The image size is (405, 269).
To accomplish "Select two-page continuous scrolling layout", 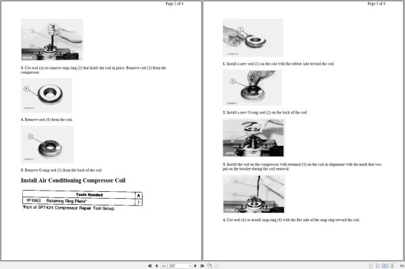I will (391, 266).
